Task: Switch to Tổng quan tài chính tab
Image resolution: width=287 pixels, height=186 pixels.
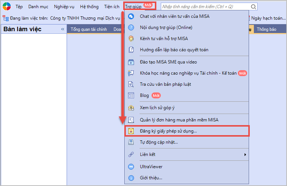Action: (x=89, y=29)
